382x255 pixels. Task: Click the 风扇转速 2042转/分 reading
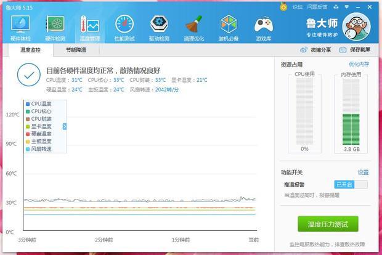click(154, 90)
